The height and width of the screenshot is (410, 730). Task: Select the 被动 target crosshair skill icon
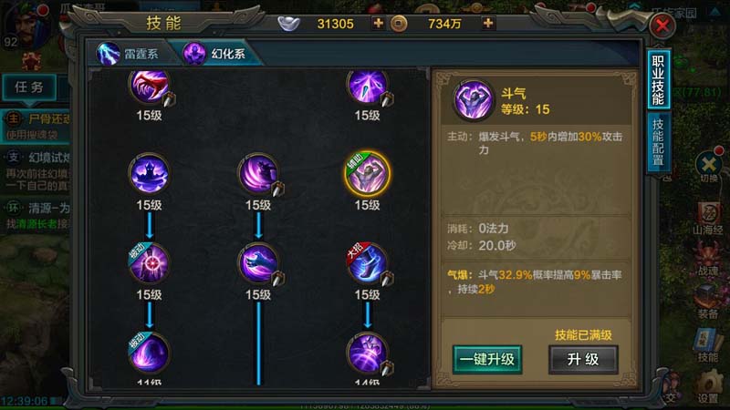coord(149,264)
